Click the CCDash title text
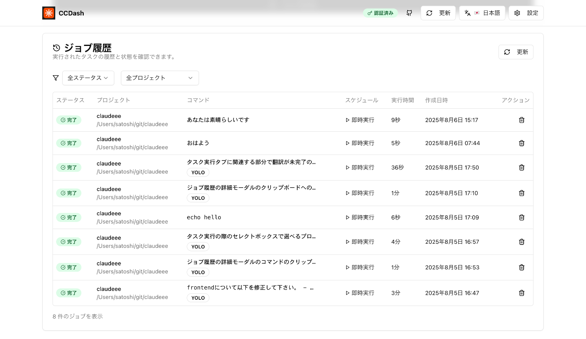 (x=71, y=13)
